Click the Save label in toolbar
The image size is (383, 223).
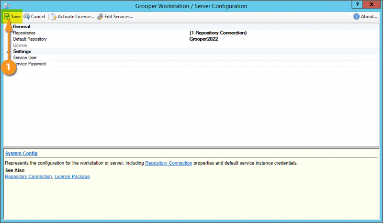(x=16, y=17)
